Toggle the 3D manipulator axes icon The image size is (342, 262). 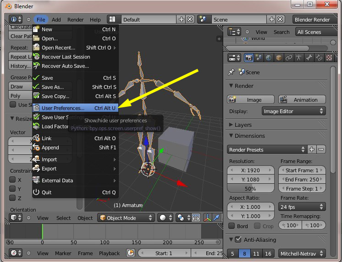tap(207, 218)
